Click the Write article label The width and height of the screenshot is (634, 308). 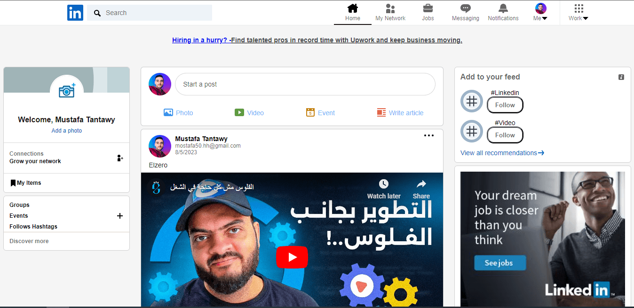point(406,113)
